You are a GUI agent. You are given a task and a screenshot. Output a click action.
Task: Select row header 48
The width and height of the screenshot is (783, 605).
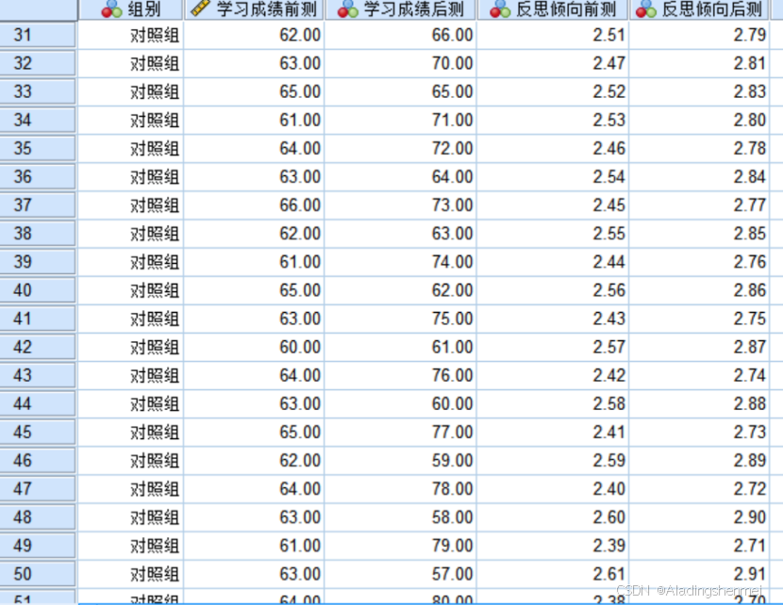(x=38, y=517)
